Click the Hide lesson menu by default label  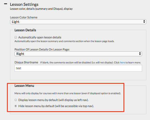coord(56,106)
